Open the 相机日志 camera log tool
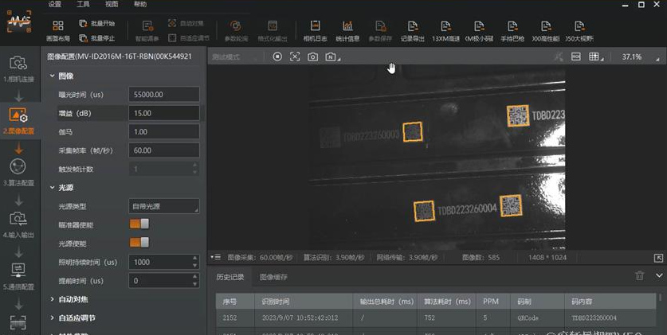This screenshot has width=667, height=335. (x=316, y=30)
